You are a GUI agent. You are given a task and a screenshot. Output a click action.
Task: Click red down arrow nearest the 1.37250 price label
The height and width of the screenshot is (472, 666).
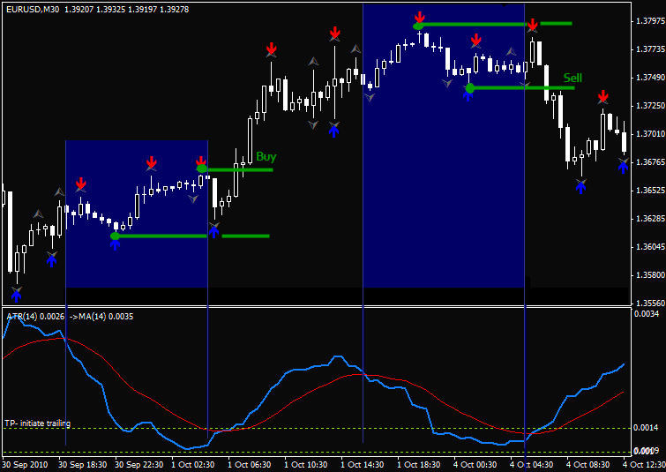(602, 96)
